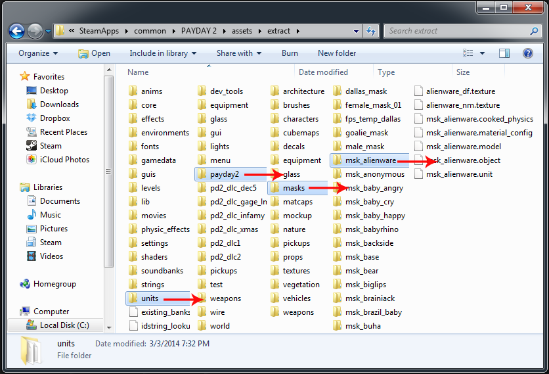Select Pictures library
Screen dimensions: 549x374
(47, 229)
